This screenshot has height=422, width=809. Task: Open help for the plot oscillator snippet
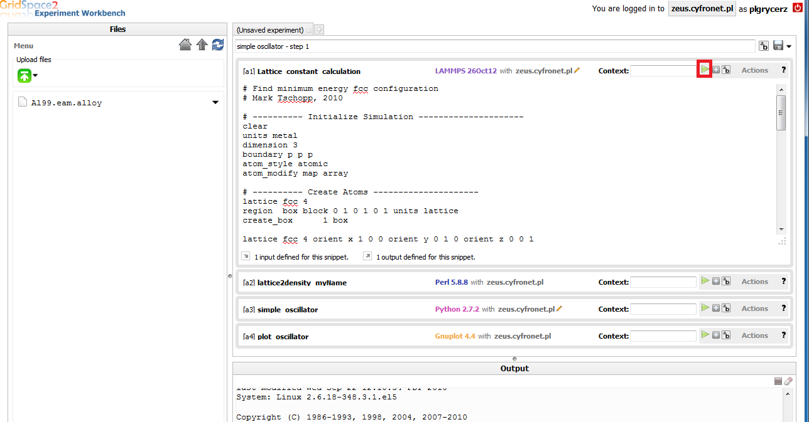(783, 335)
